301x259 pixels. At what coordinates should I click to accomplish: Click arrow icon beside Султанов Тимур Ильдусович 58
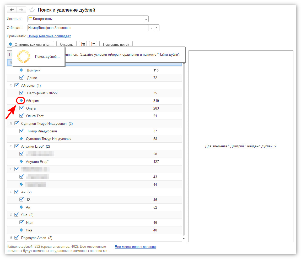click(21, 139)
